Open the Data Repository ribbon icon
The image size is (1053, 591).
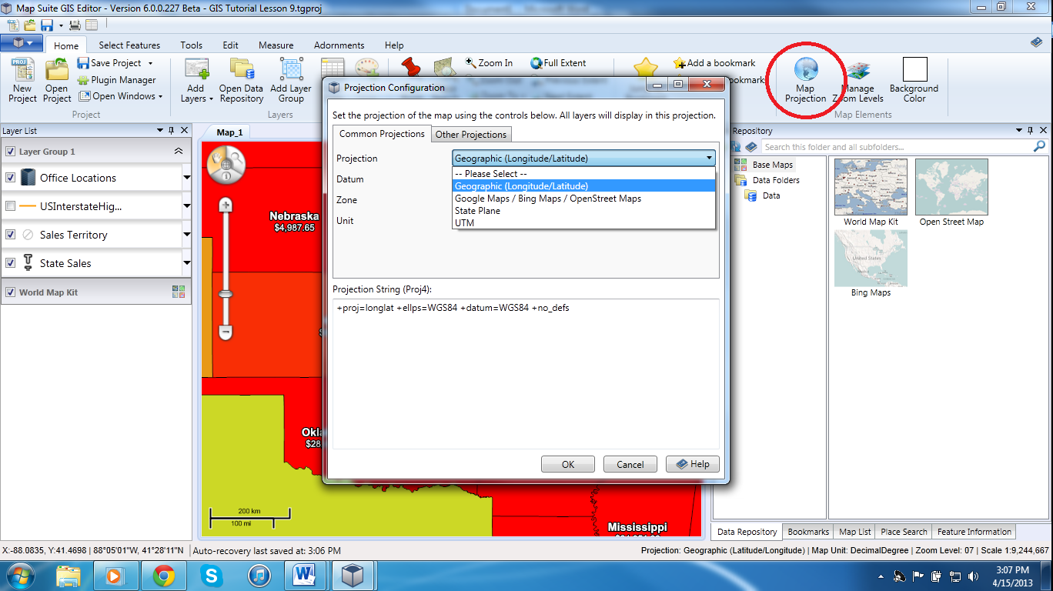pyautogui.click(x=241, y=71)
